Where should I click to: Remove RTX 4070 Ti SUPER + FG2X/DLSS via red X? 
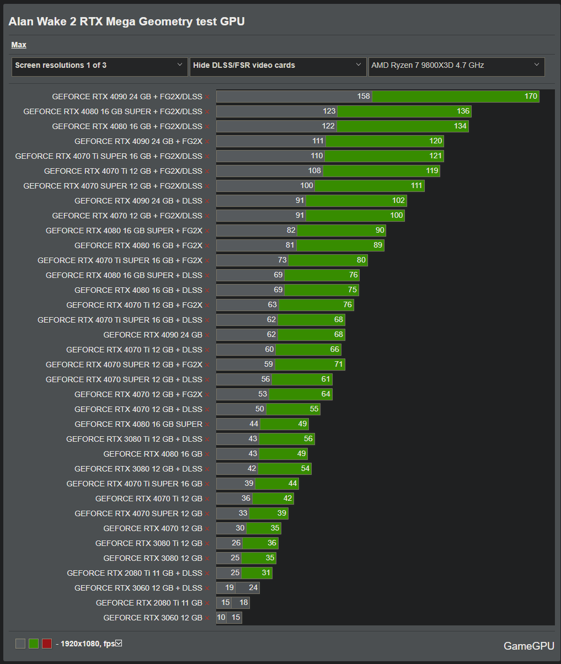[x=207, y=157]
